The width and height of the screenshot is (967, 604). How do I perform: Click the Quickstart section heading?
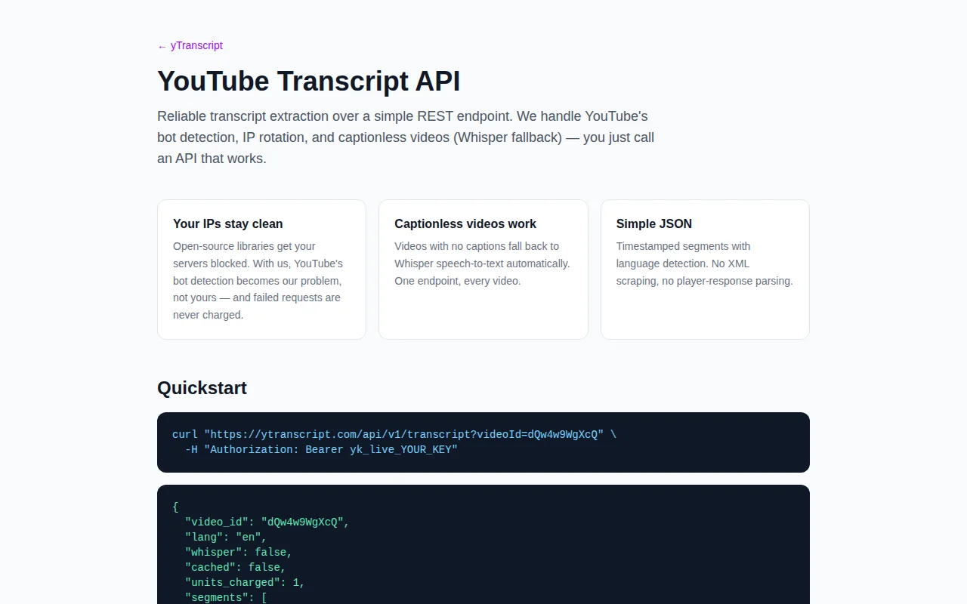202,388
